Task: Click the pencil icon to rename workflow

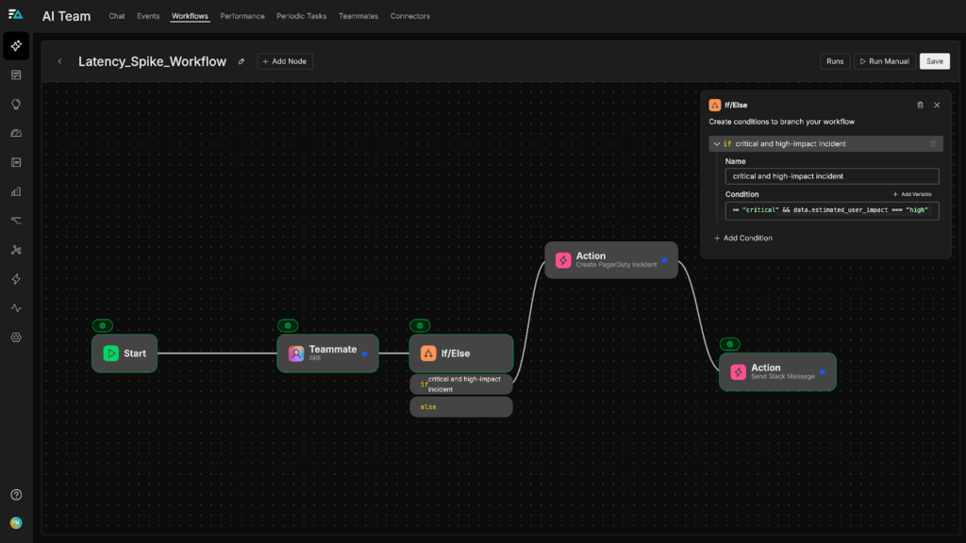Action: (241, 61)
